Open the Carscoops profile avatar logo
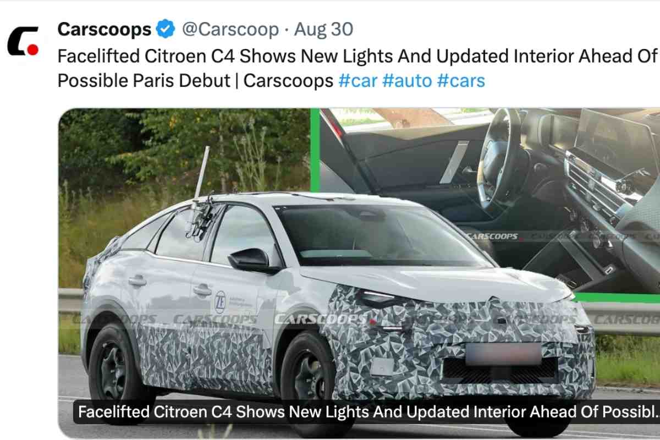 (23, 41)
